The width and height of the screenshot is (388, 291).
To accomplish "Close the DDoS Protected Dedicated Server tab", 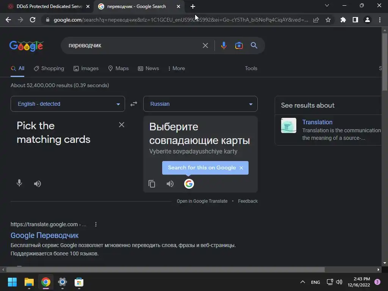I will pyautogui.click(x=88, y=6).
